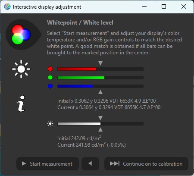
Task: Click the green channel dot indicator
Action: [x=50, y=78]
